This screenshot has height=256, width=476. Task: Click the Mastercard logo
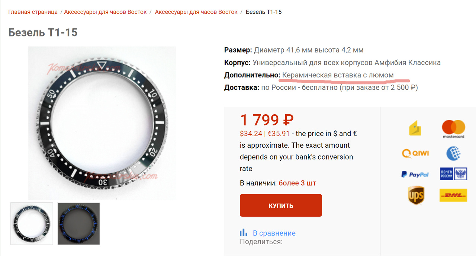click(x=453, y=129)
